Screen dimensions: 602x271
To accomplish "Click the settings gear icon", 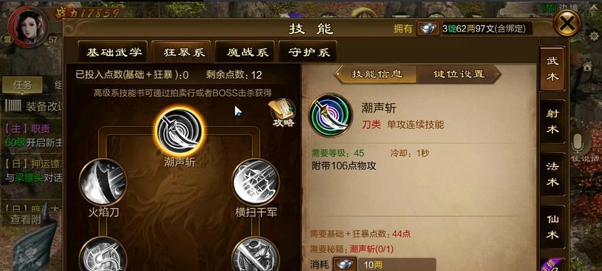I will (594, 36).
